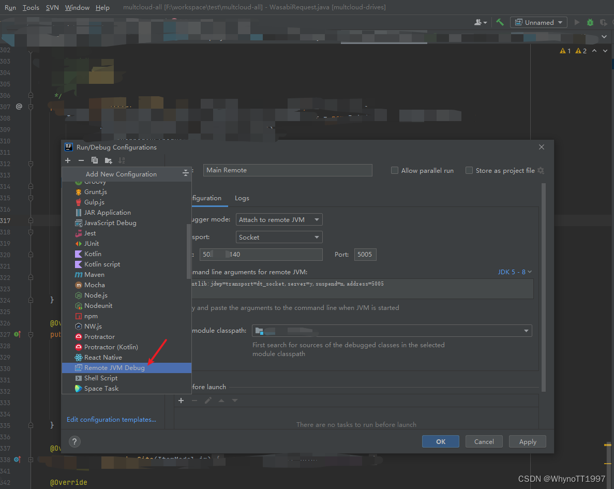Add a before launch task
The image size is (614, 489).
click(x=181, y=401)
